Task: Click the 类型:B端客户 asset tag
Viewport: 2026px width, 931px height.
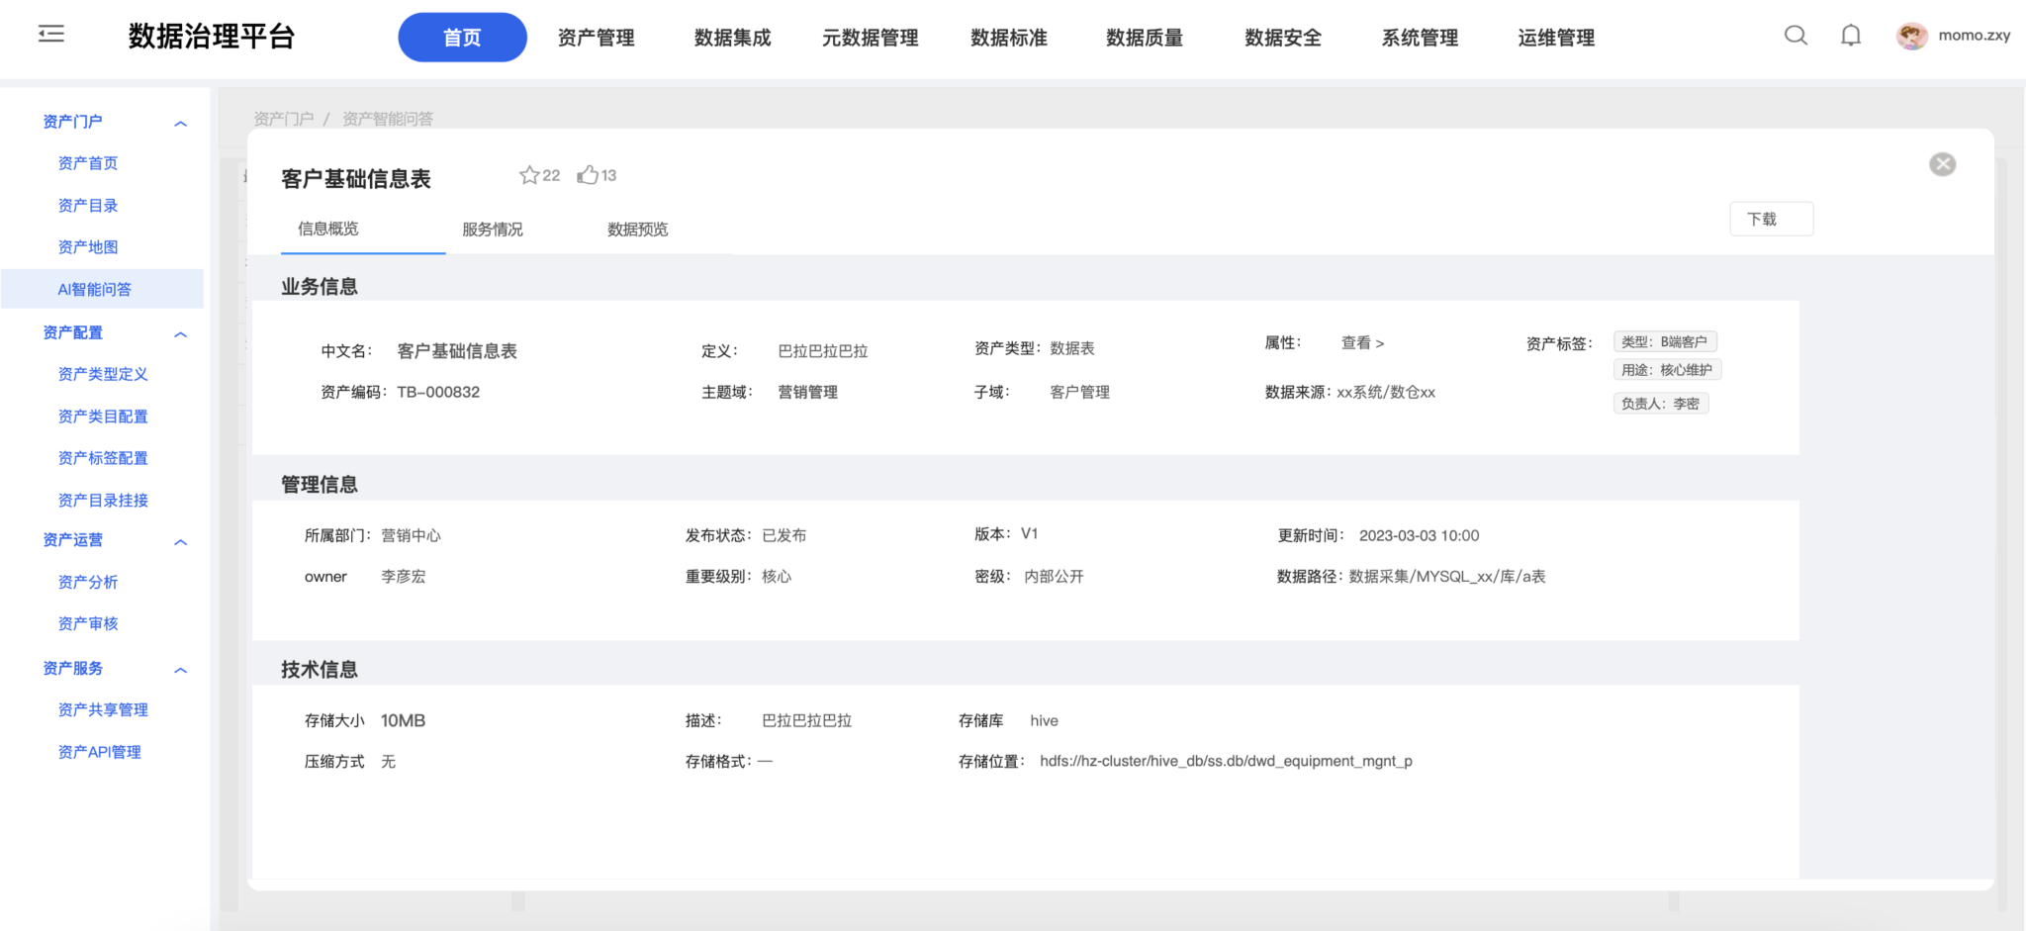Action: (x=1664, y=340)
